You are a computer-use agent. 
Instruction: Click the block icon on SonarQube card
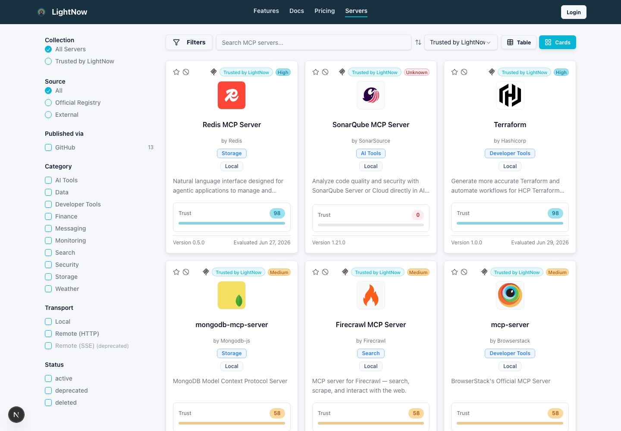click(325, 72)
